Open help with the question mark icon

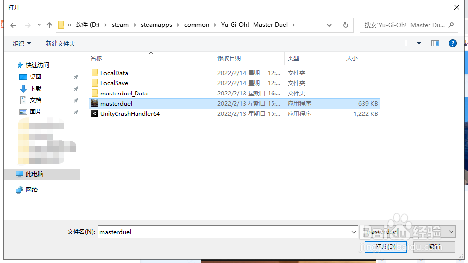[453, 43]
